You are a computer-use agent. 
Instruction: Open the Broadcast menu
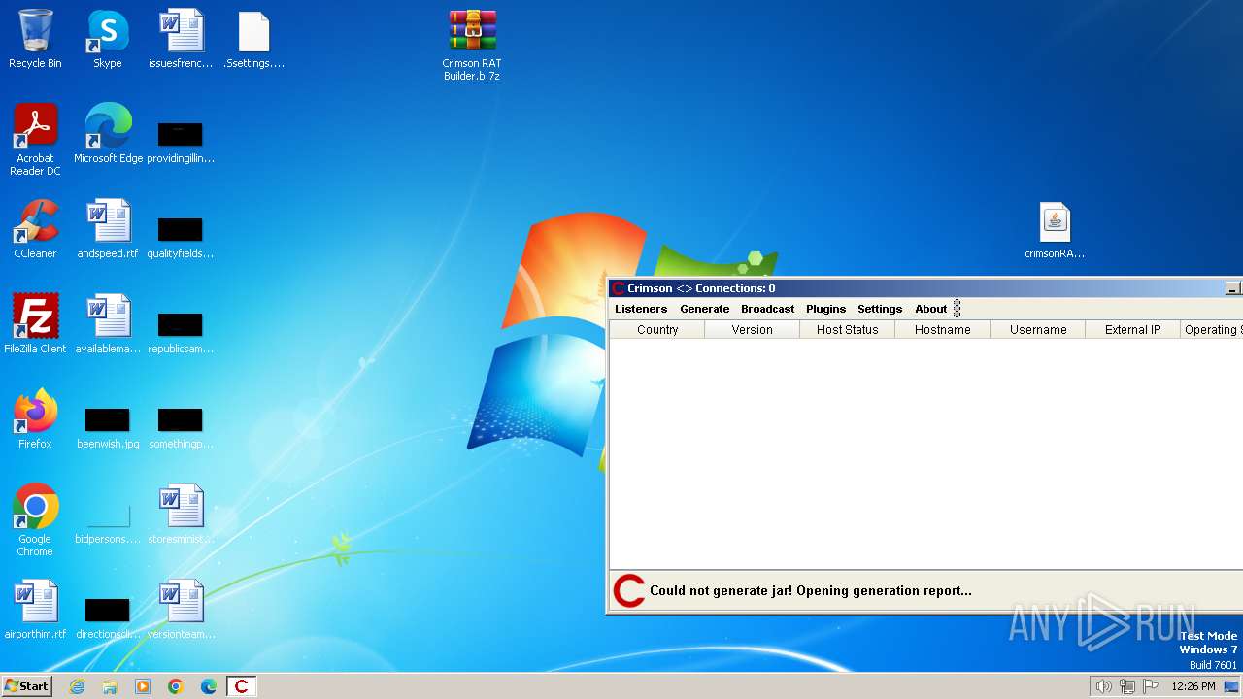[768, 309]
